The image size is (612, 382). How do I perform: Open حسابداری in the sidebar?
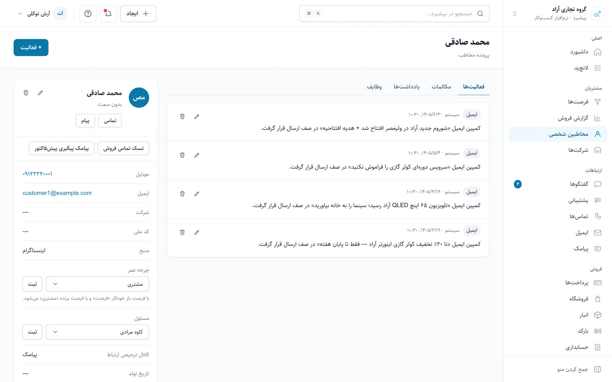(558, 347)
